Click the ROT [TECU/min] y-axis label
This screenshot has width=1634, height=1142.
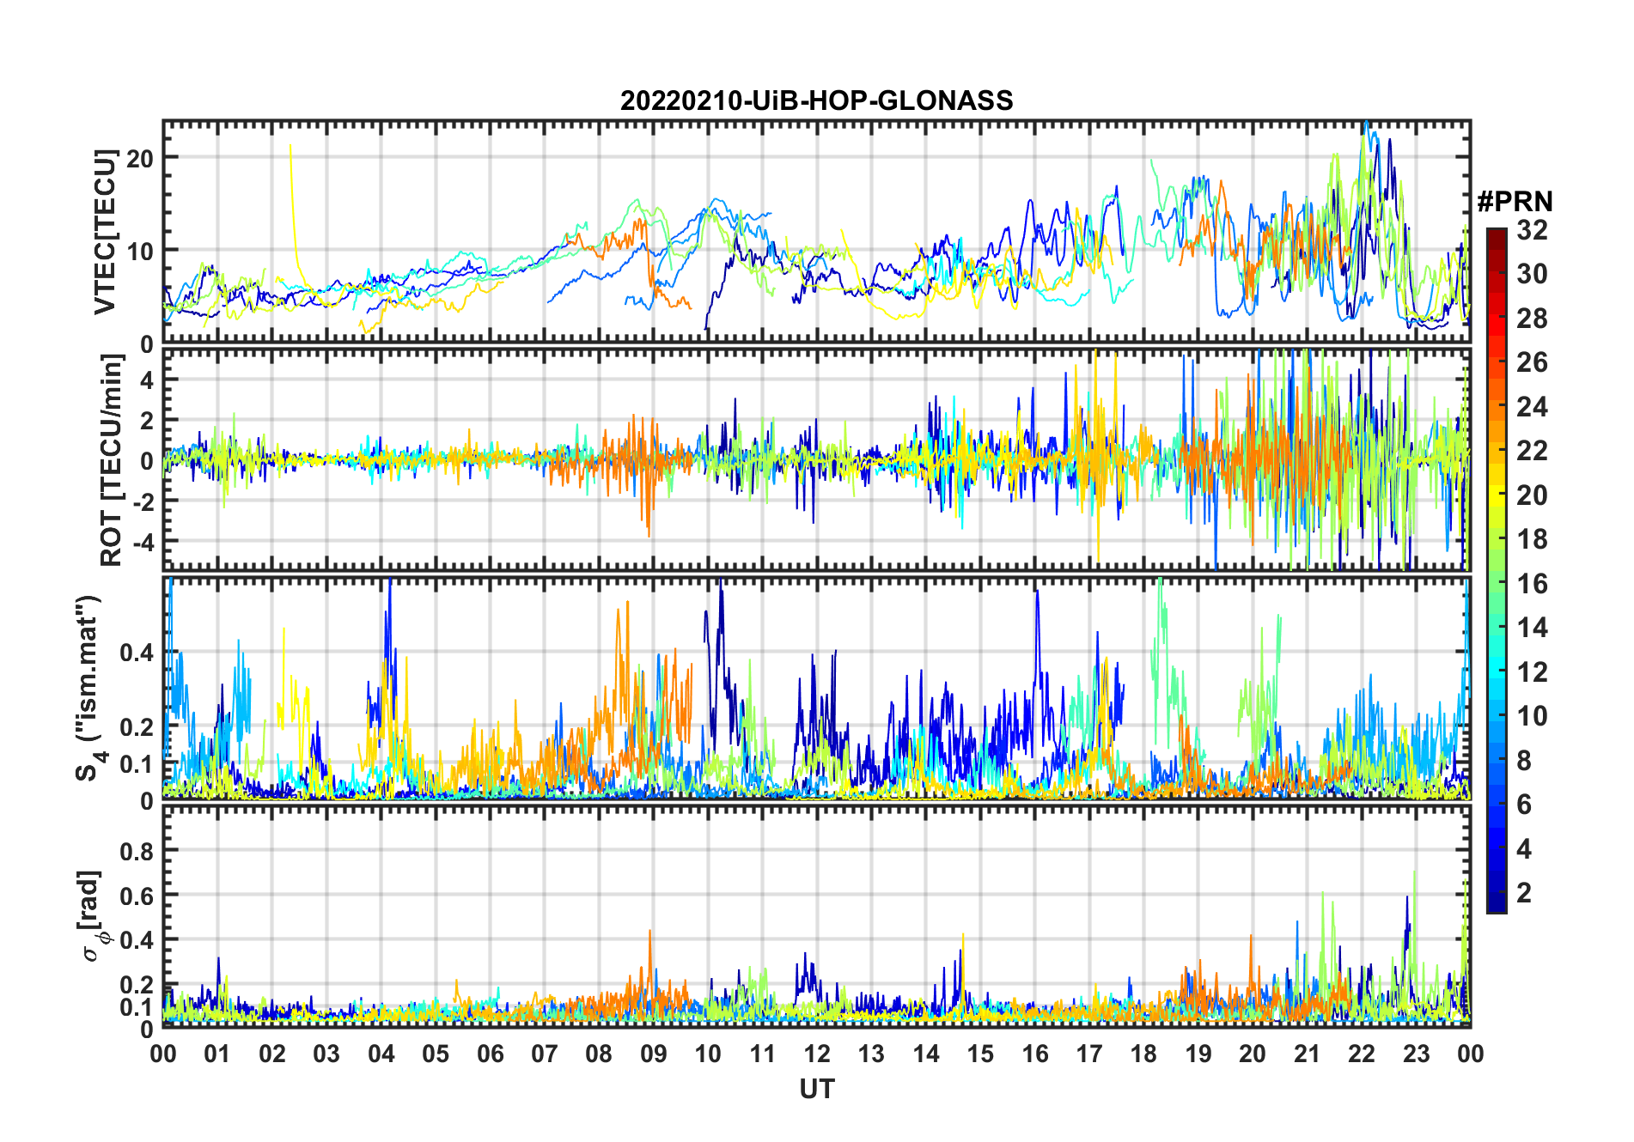point(113,460)
